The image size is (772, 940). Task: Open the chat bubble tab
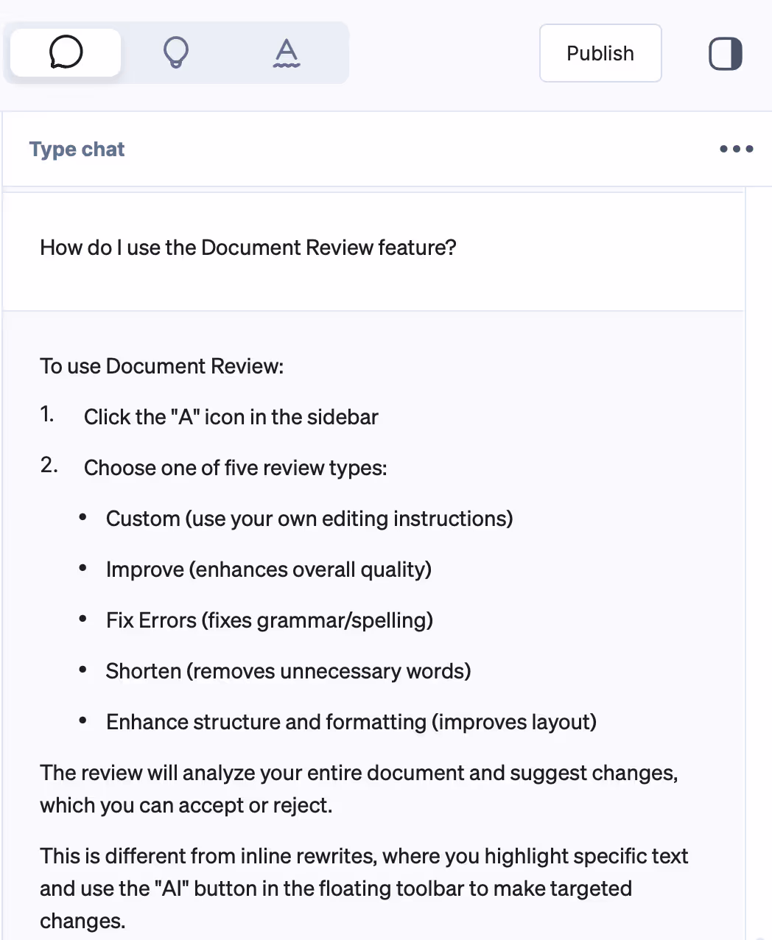66,52
